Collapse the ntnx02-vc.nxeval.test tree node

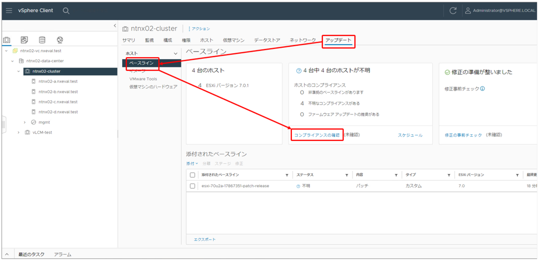(x=6, y=51)
